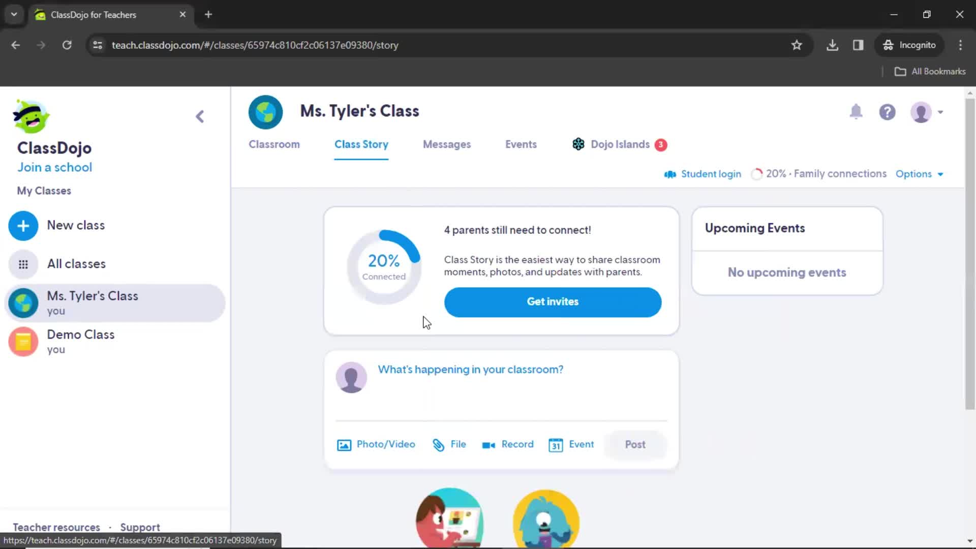This screenshot has height=549, width=976.
Task: Close the ClassDojo for Teachers tab
Action: click(x=182, y=15)
